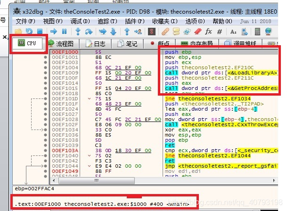287x211 pixels.
Task: Open the 插件(P) menu
Action: pyautogui.click(x=134, y=21)
